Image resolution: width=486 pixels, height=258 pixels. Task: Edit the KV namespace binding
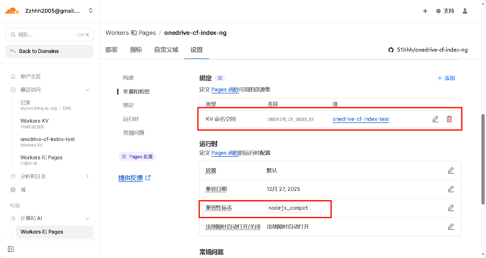pos(435,119)
